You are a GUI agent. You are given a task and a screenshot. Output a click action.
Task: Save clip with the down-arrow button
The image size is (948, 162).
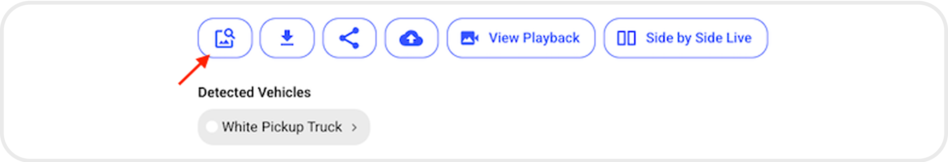tap(287, 38)
